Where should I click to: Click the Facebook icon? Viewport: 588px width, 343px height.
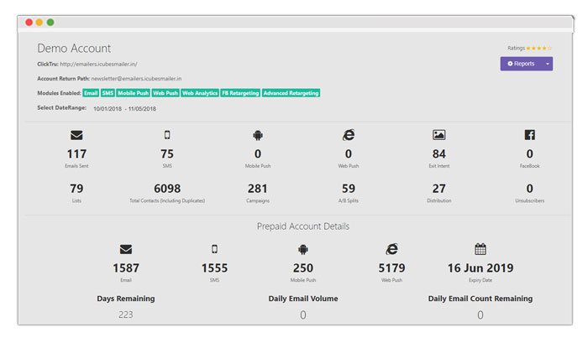(529, 135)
